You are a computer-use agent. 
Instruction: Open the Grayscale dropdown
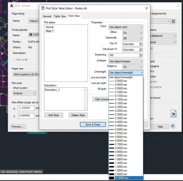pyautogui.click(x=133, y=38)
